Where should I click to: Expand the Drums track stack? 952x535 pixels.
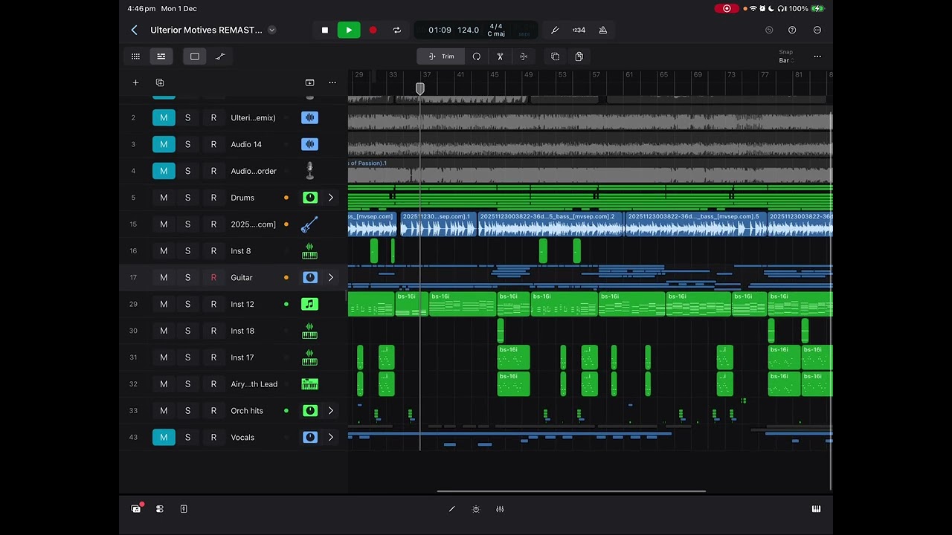pyautogui.click(x=331, y=198)
